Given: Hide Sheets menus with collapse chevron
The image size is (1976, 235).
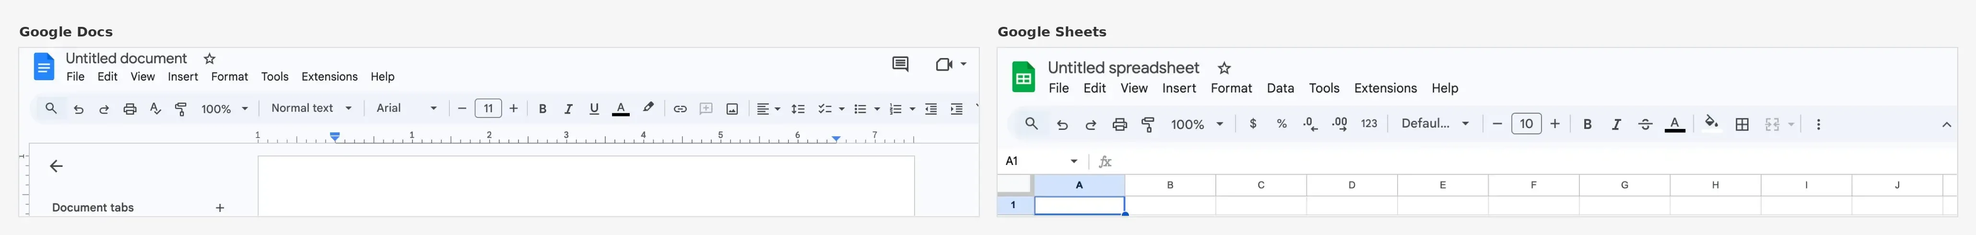Looking at the screenshot, I should pos(1946,124).
